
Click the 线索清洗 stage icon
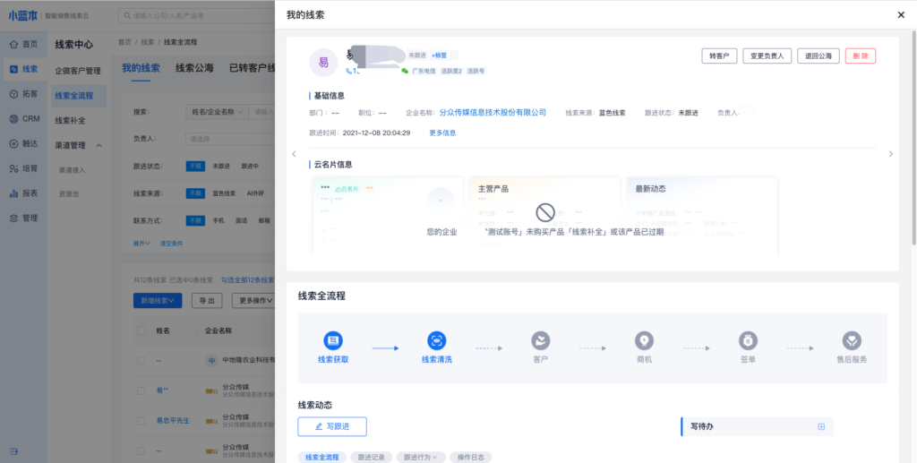pyautogui.click(x=437, y=340)
